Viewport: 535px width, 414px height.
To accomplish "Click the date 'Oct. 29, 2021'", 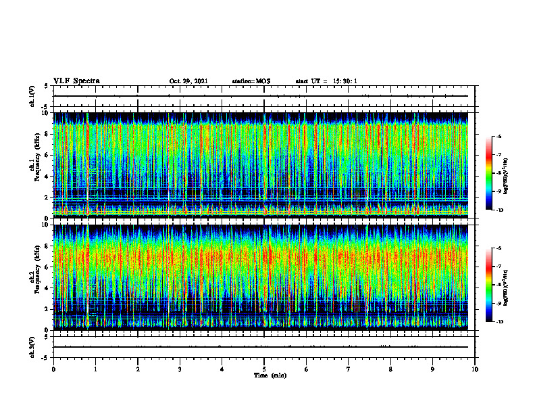I will [x=188, y=81].
